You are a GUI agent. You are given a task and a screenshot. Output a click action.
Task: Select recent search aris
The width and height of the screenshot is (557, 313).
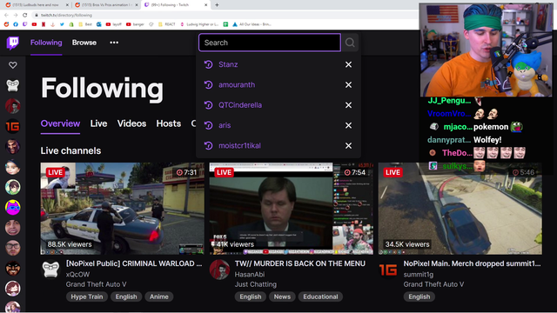[225, 125]
